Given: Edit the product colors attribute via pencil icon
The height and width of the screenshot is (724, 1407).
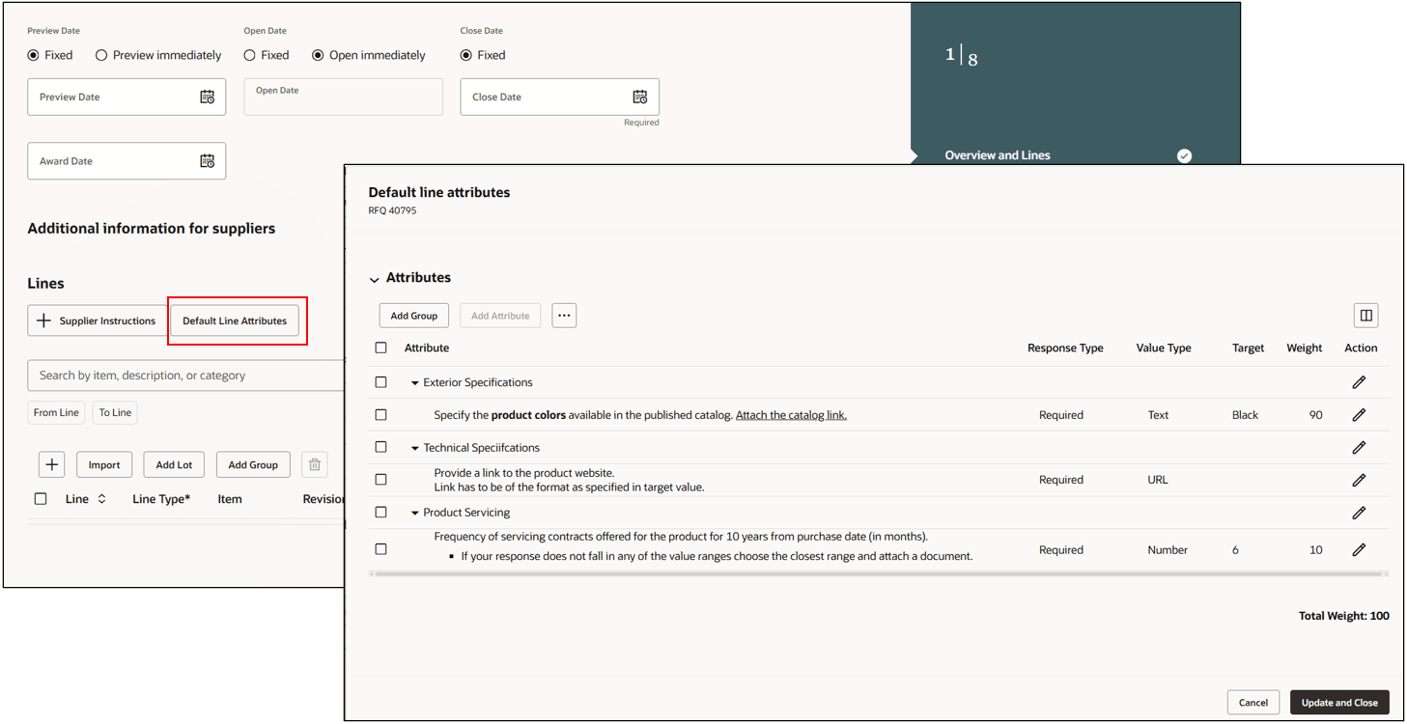Looking at the screenshot, I should tap(1359, 414).
